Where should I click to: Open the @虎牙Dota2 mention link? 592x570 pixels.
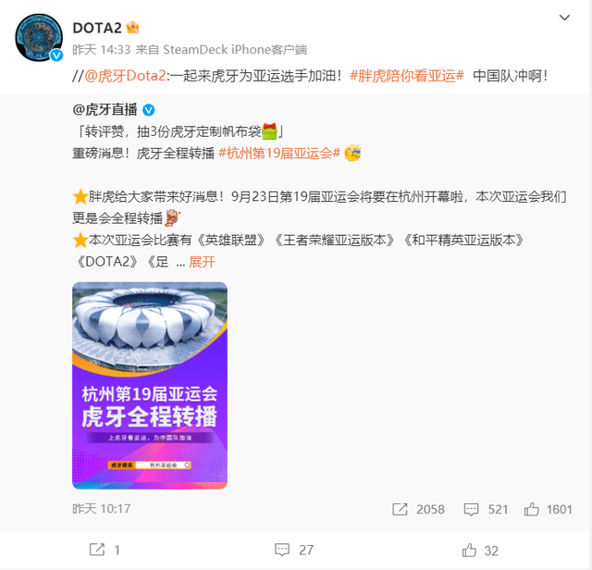pyautogui.click(x=125, y=76)
